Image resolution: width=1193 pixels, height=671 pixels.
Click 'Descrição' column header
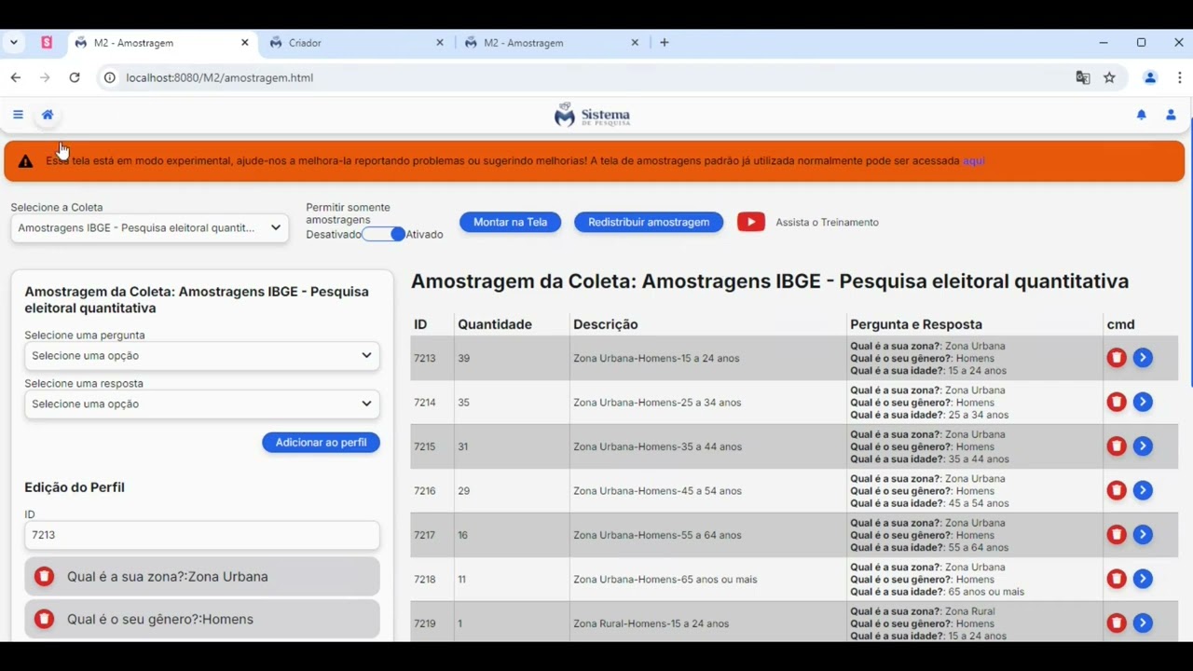(x=606, y=324)
